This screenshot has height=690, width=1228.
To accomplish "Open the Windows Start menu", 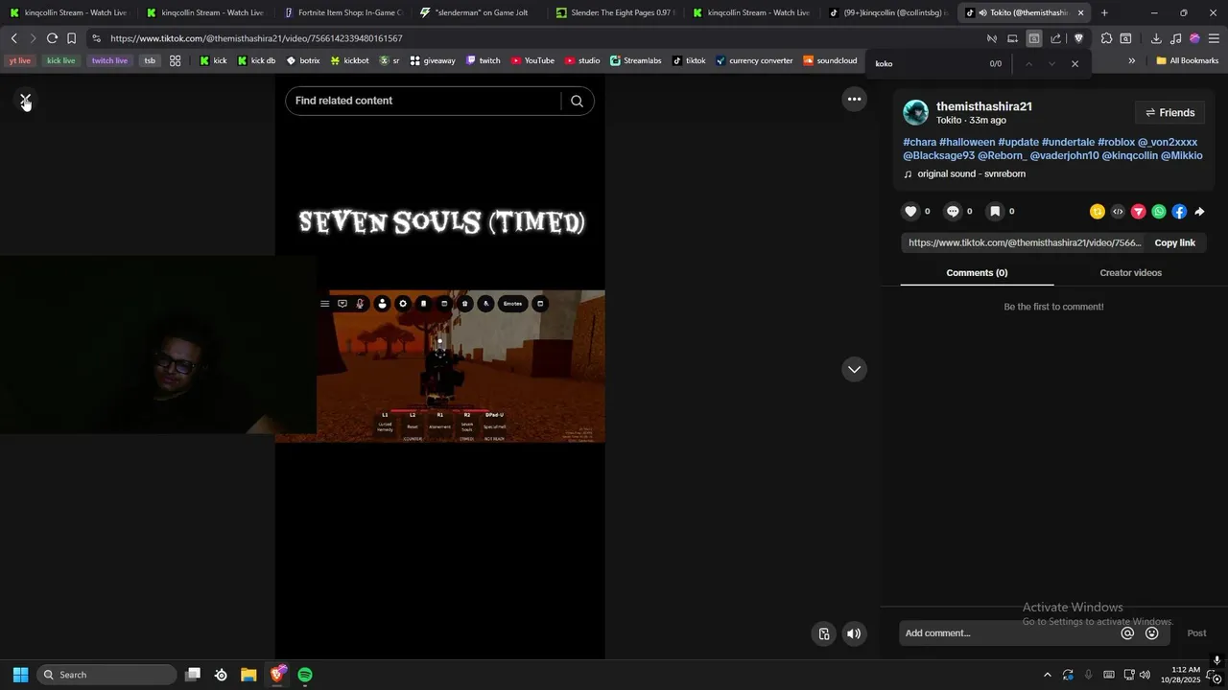I will coord(20,675).
